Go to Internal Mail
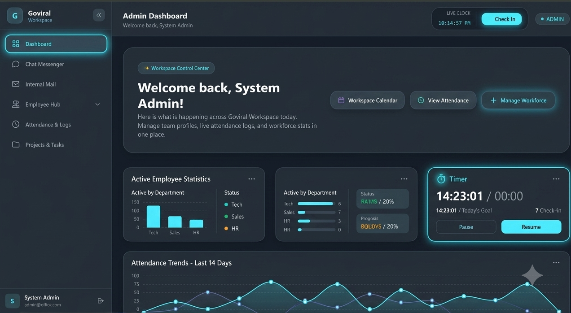The width and height of the screenshot is (571, 313). [56, 84]
